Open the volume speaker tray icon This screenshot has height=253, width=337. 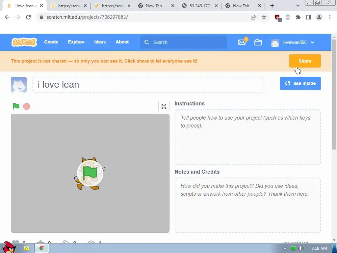(x=301, y=248)
